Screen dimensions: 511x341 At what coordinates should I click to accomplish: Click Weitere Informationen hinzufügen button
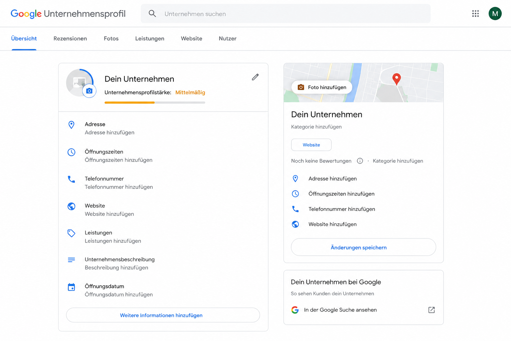[x=163, y=315]
